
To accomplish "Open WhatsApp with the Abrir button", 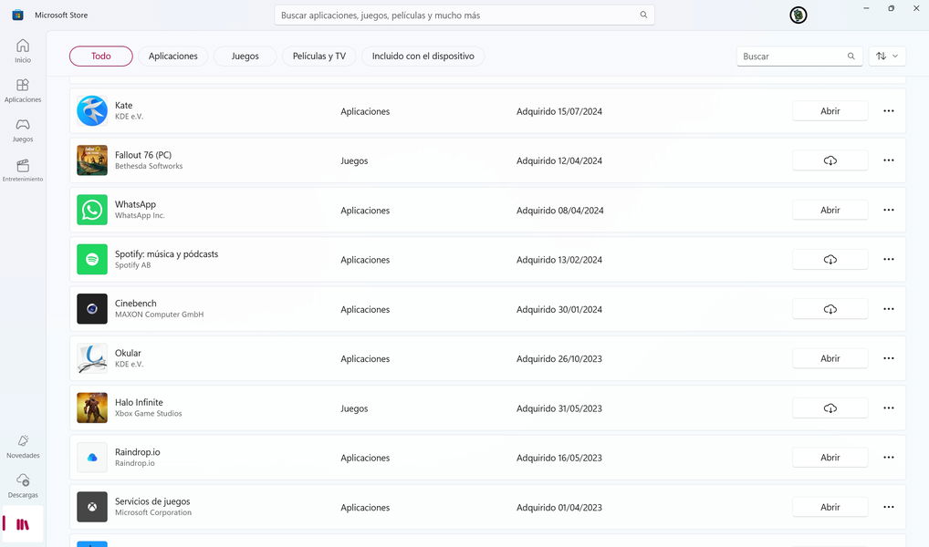I will pos(830,211).
